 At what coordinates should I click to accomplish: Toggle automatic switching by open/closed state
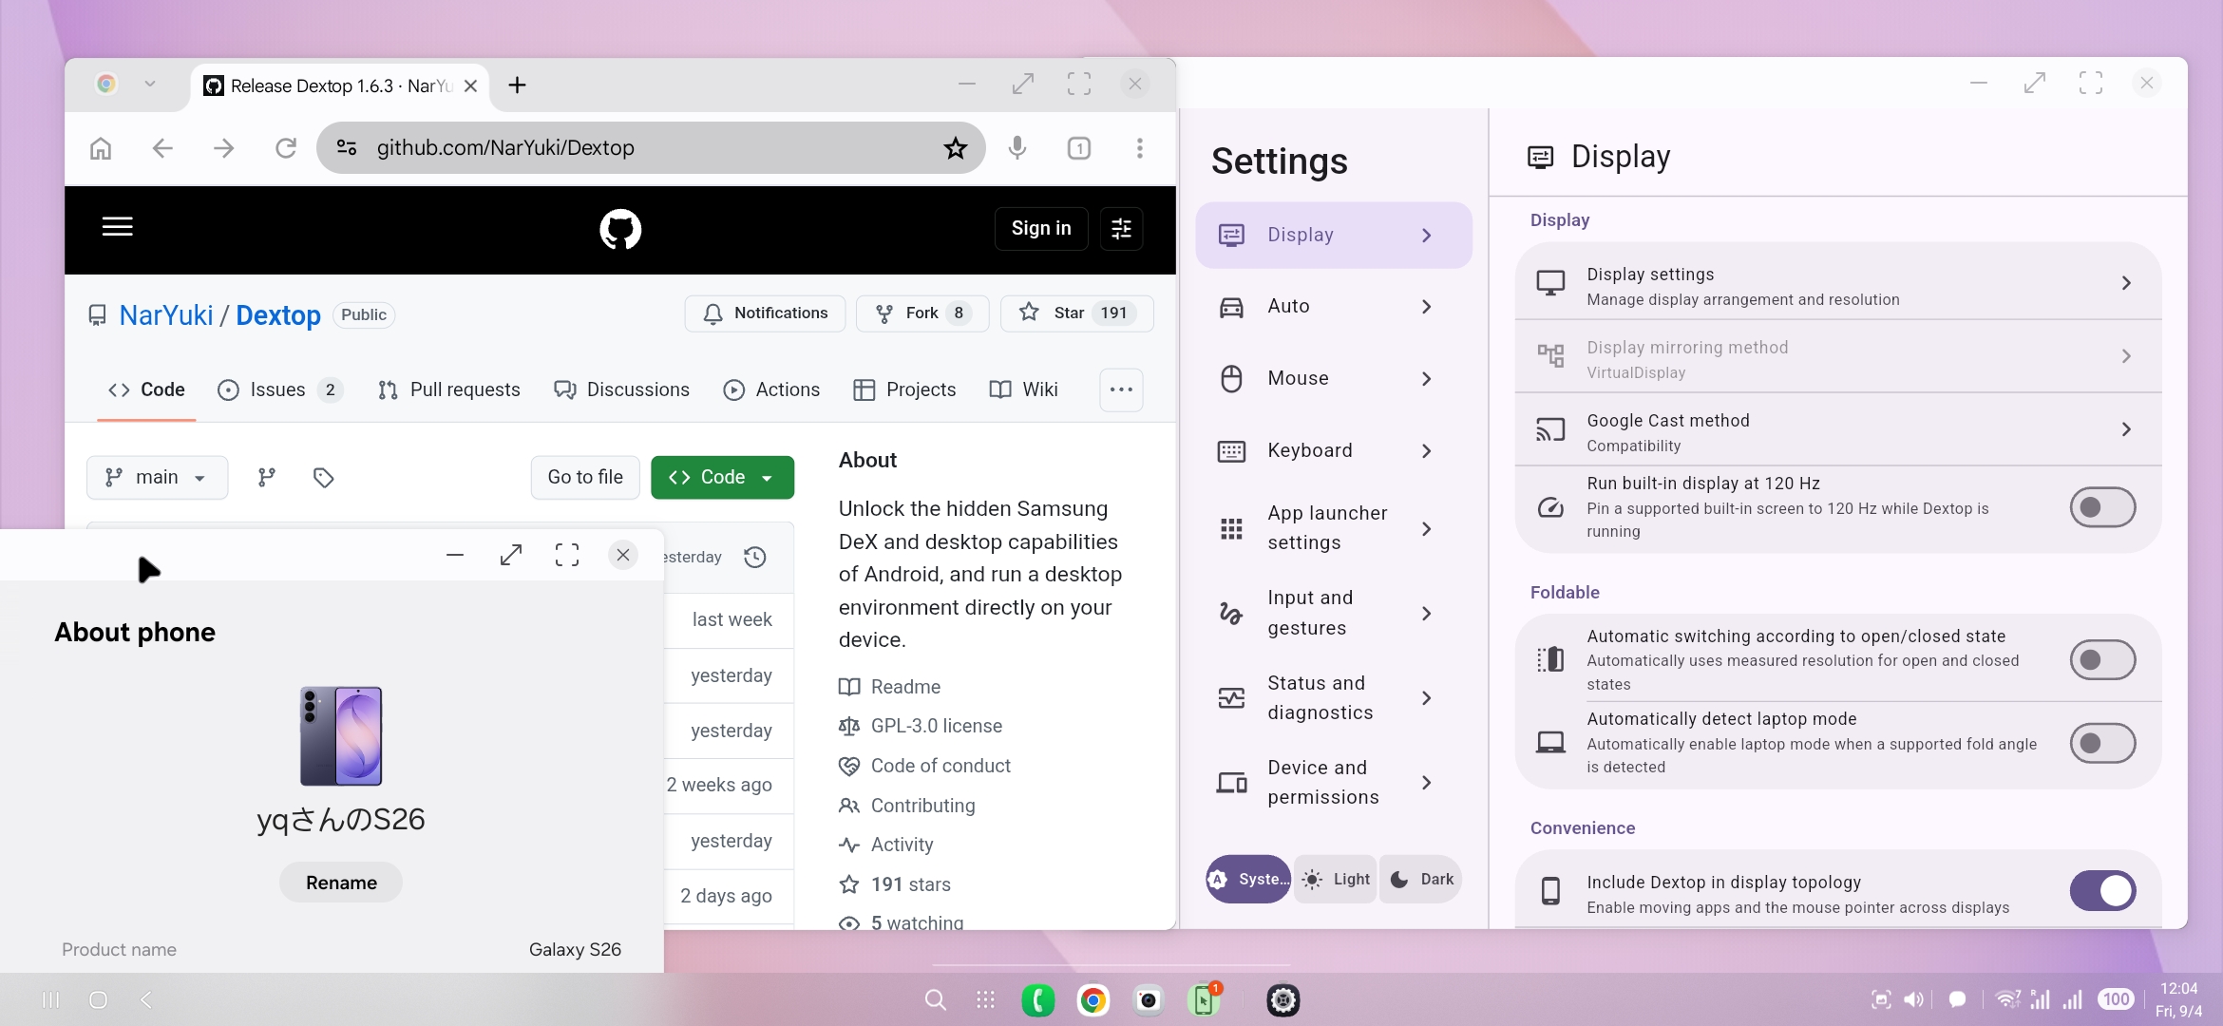[2102, 660]
